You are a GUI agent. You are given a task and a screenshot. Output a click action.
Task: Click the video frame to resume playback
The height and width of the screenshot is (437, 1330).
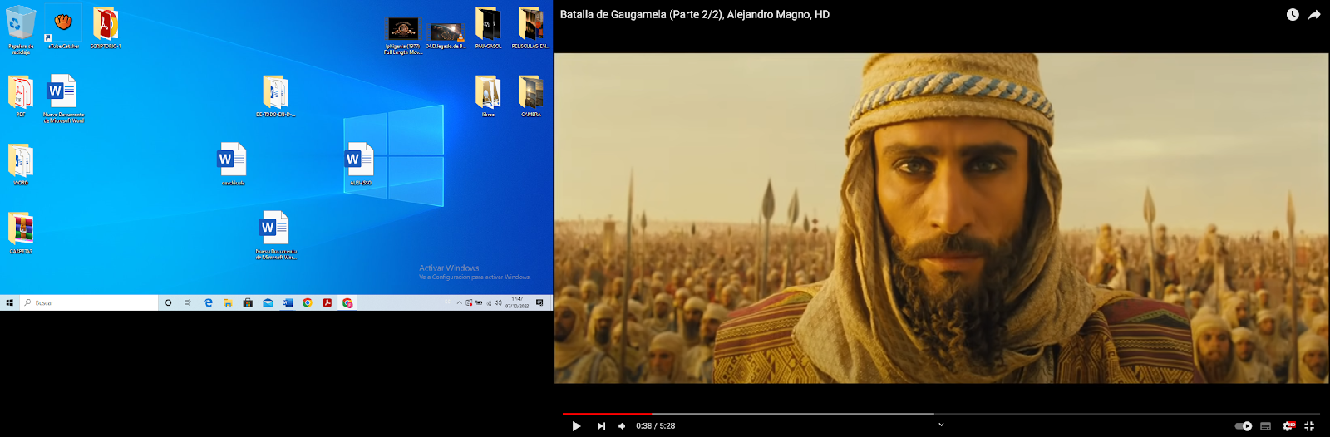pyautogui.click(x=941, y=218)
